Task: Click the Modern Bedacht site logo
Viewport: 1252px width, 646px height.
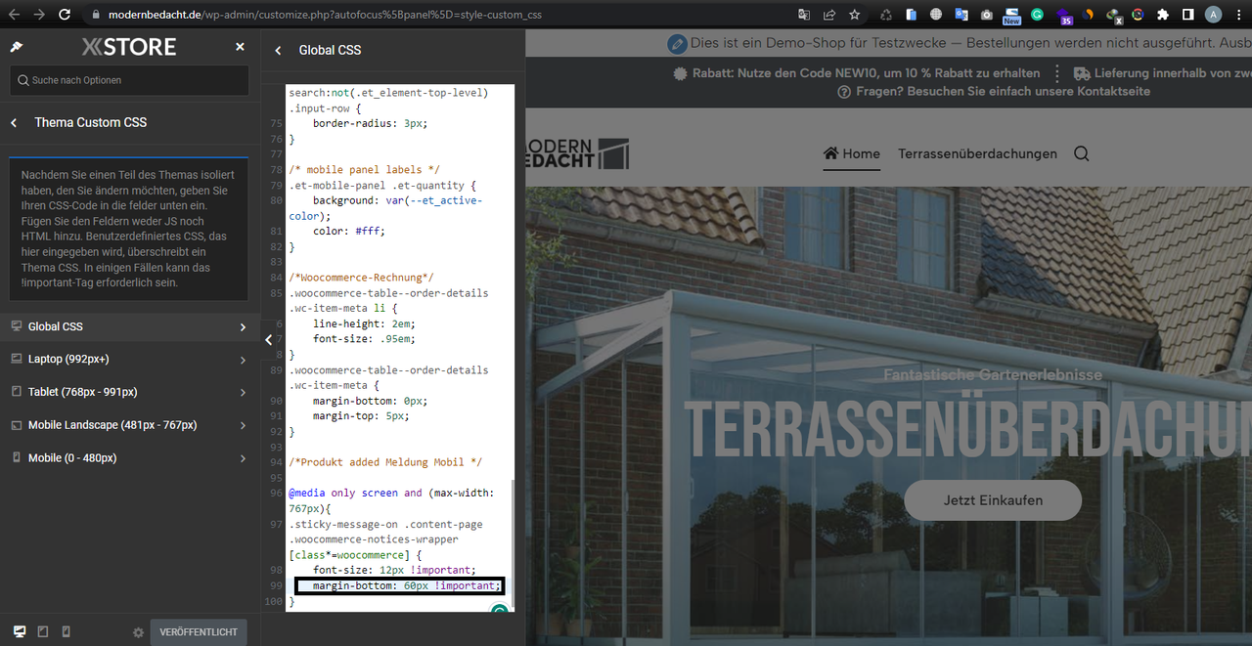Action: tap(577, 153)
